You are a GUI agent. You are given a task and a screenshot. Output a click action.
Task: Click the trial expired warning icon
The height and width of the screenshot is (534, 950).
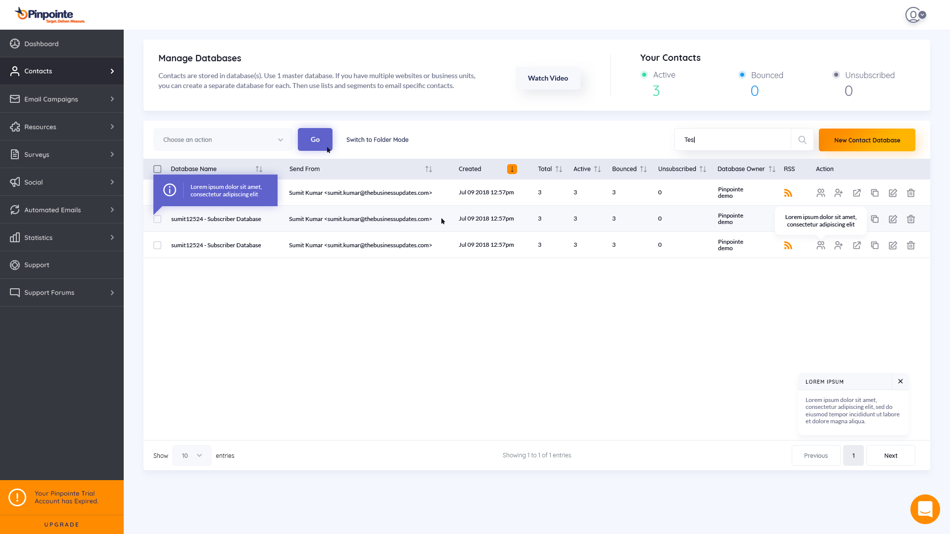tap(17, 497)
